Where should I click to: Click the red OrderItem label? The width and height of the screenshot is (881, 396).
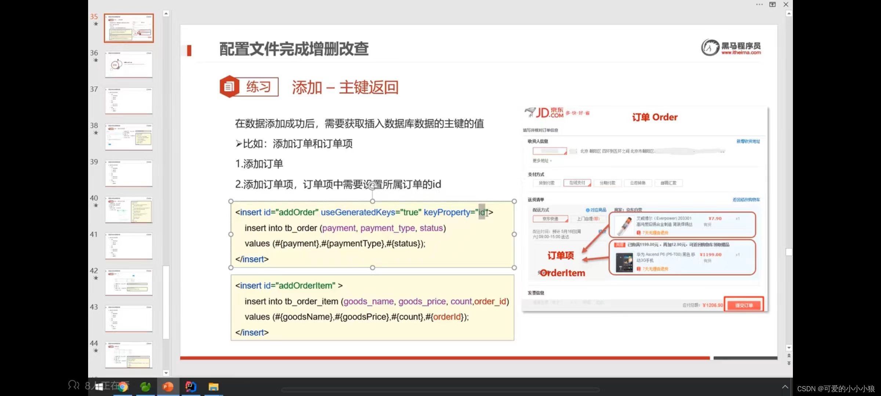(562, 273)
